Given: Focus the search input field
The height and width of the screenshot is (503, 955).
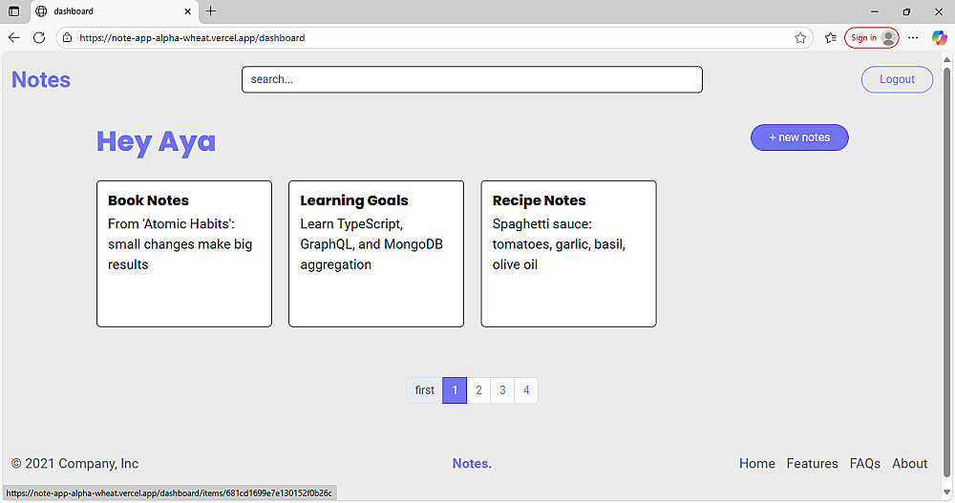Looking at the screenshot, I should click(x=472, y=79).
